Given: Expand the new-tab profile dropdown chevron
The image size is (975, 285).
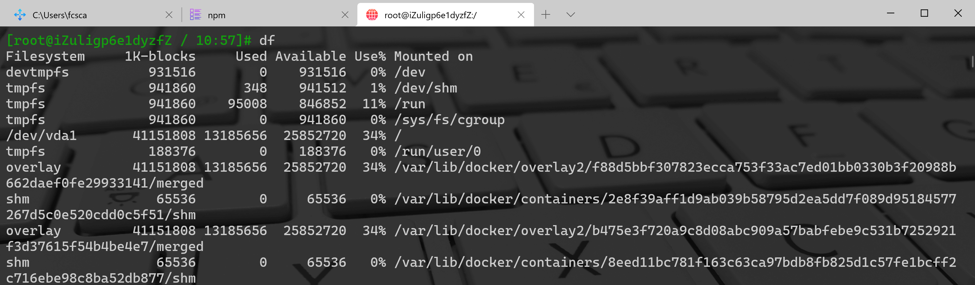Looking at the screenshot, I should pyautogui.click(x=570, y=15).
